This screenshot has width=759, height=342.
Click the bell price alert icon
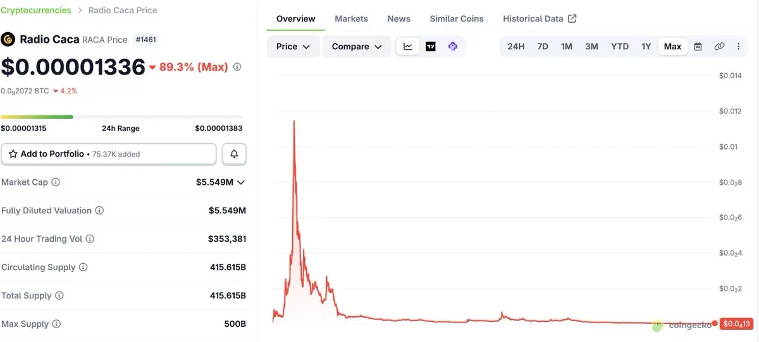[x=234, y=154]
